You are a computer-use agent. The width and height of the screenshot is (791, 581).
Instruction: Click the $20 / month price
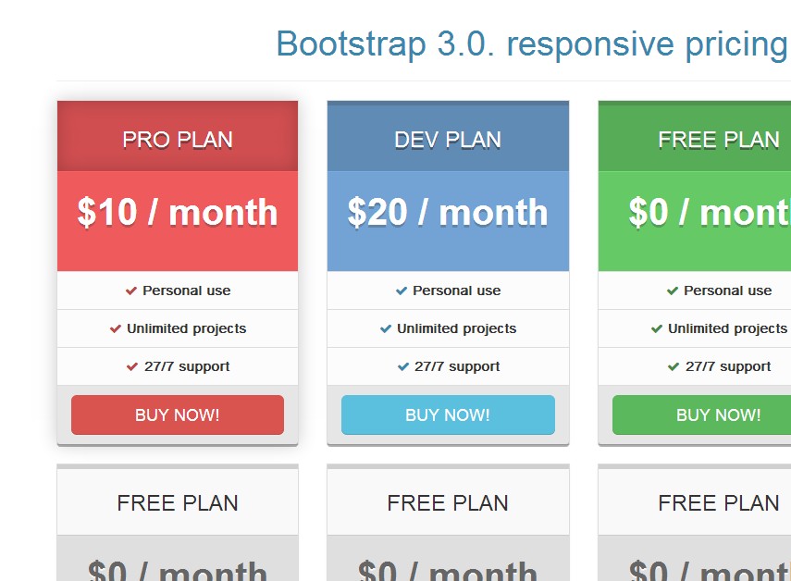pos(448,213)
